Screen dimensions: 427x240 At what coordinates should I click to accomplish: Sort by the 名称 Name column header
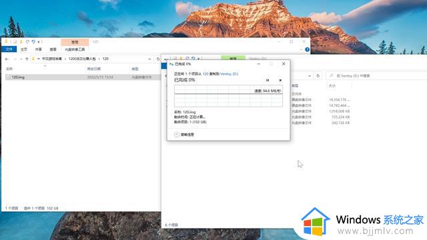[9, 69]
